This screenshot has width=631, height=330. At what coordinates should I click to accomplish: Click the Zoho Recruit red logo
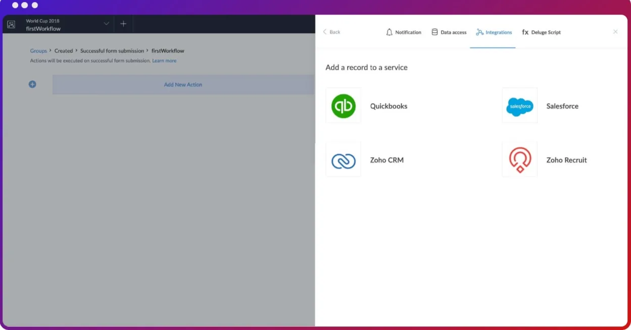(x=520, y=160)
